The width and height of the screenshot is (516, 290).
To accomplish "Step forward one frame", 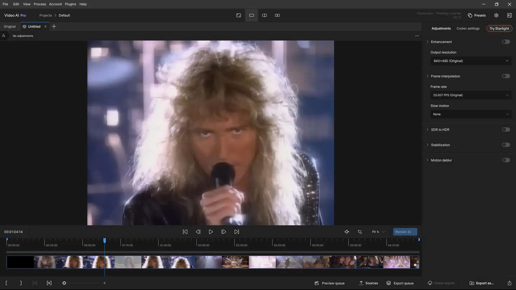I will click(224, 232).
